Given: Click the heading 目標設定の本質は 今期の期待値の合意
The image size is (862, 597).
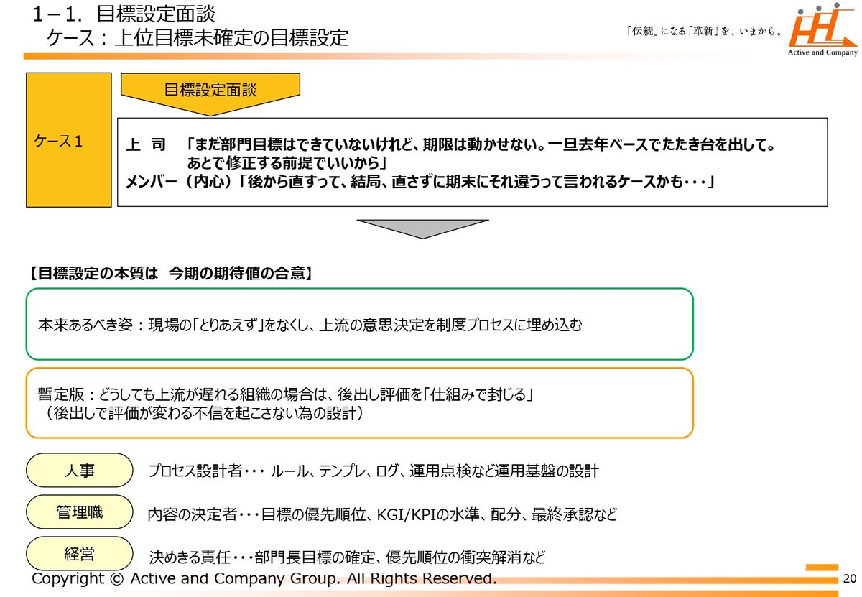Looking at the screenshot, I should click(x=170, y=273).
